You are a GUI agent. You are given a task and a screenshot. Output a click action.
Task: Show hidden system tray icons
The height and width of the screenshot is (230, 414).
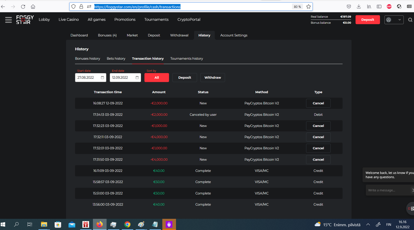coord(368,224)
